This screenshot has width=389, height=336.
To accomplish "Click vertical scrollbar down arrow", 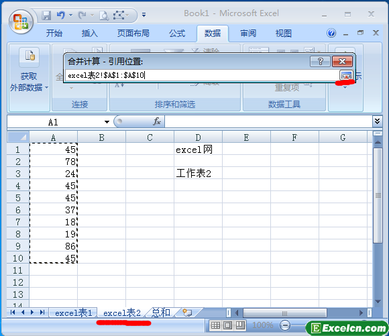I will pyautogui.click(x=378, y=302).
